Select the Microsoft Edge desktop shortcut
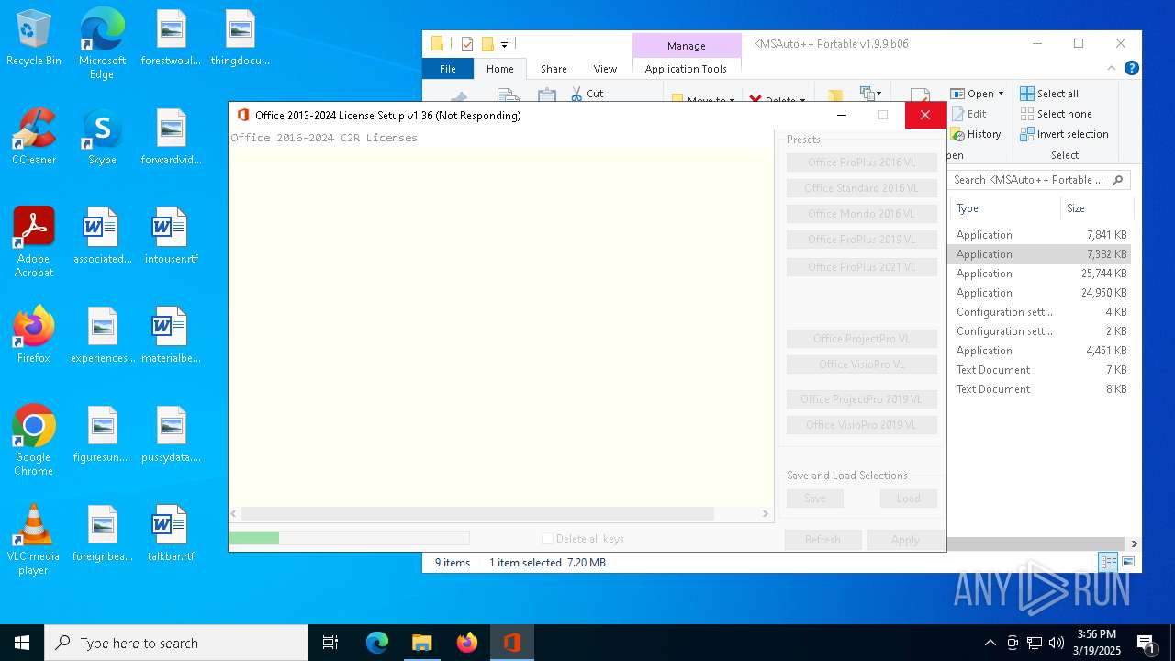 [102, 44]
